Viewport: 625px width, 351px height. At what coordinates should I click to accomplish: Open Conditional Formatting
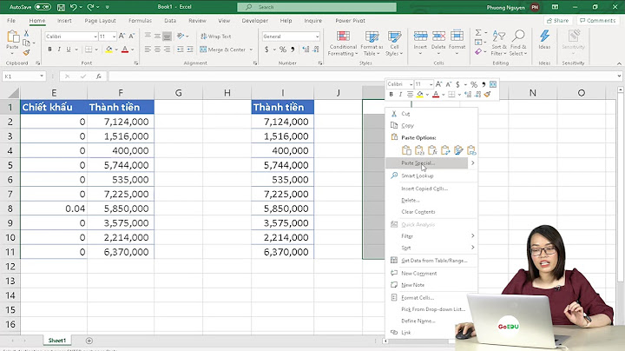pos(343,43)
